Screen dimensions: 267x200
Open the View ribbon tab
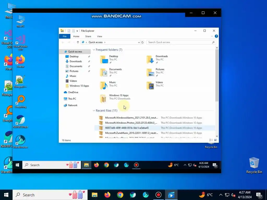pos(99,36)
